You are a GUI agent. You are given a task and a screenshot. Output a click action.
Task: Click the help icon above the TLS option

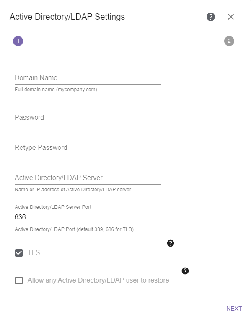pyautogui.click(x=171, y=243)
